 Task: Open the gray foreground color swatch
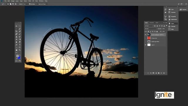tap(17, 56)
